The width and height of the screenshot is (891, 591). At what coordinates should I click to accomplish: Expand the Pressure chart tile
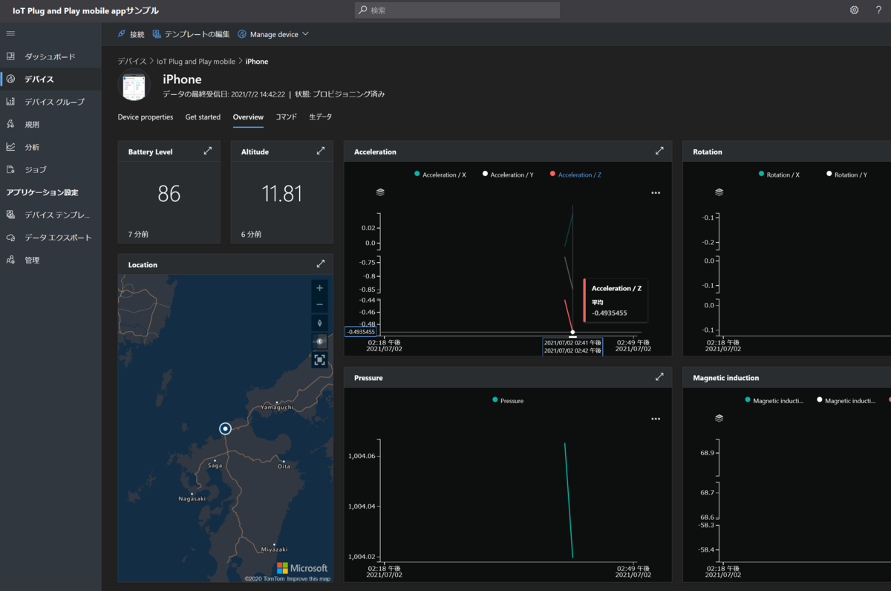click(x=659, y=376)
